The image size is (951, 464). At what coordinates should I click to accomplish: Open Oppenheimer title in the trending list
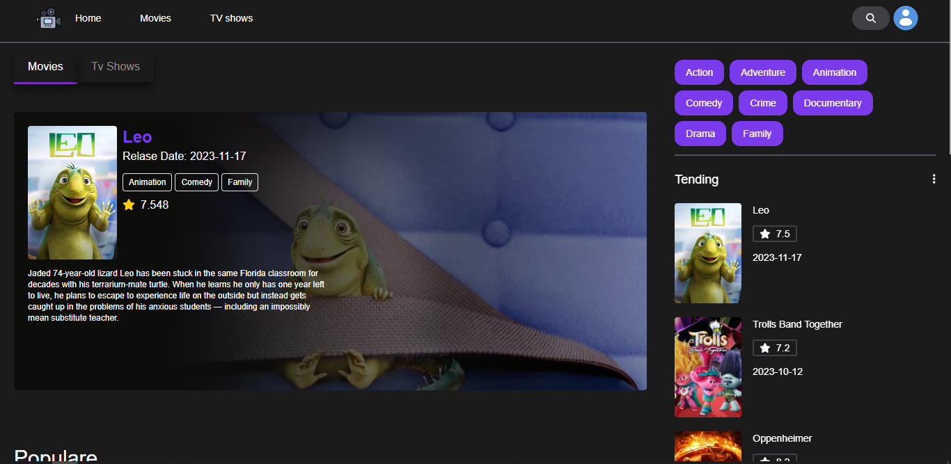pyautogui.click(x=783, y=438)
